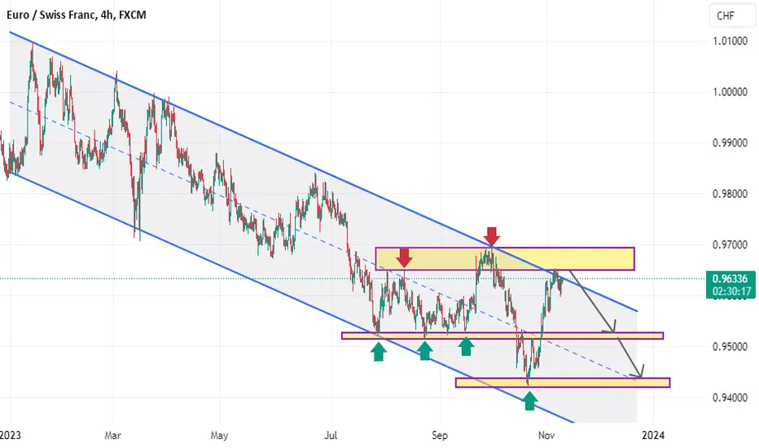
Task: Click the Mar time axis label
Action: [x=112, y=436]
